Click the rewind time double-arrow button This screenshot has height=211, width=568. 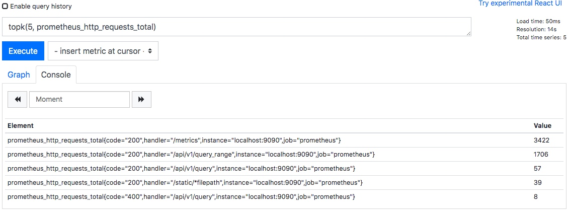[18, 99]
